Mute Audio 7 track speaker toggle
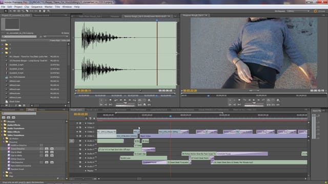Screen dimensions: 328x184 point(80,167)
